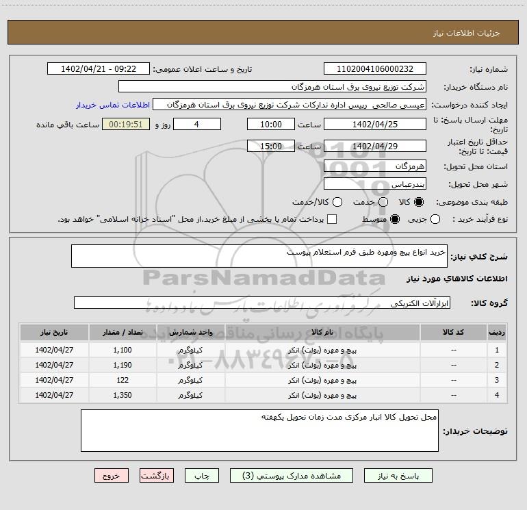Click column header نام کالا
The image size is (527, 510).
tap(322, 333)
